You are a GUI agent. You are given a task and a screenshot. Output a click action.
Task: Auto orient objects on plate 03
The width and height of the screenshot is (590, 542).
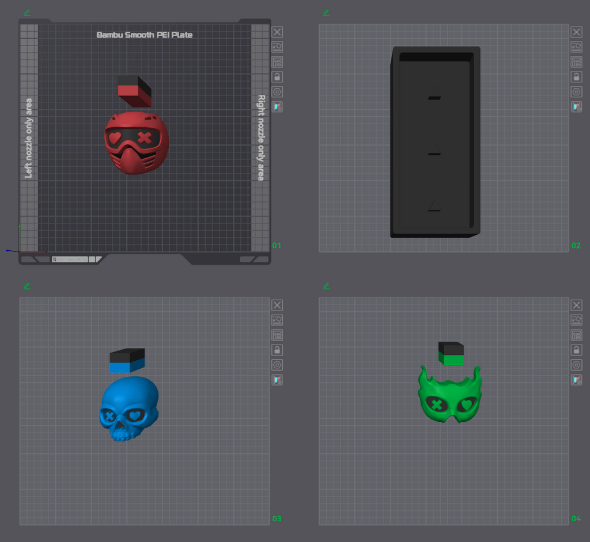click(277, 320)
